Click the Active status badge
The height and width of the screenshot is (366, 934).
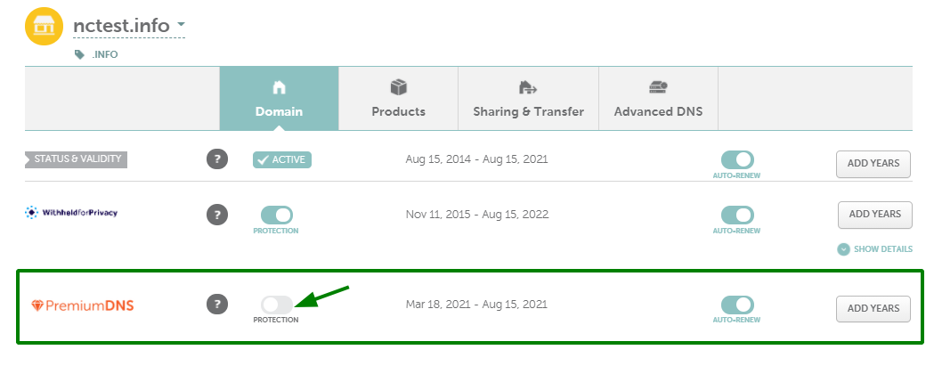[x=281, y=159]
